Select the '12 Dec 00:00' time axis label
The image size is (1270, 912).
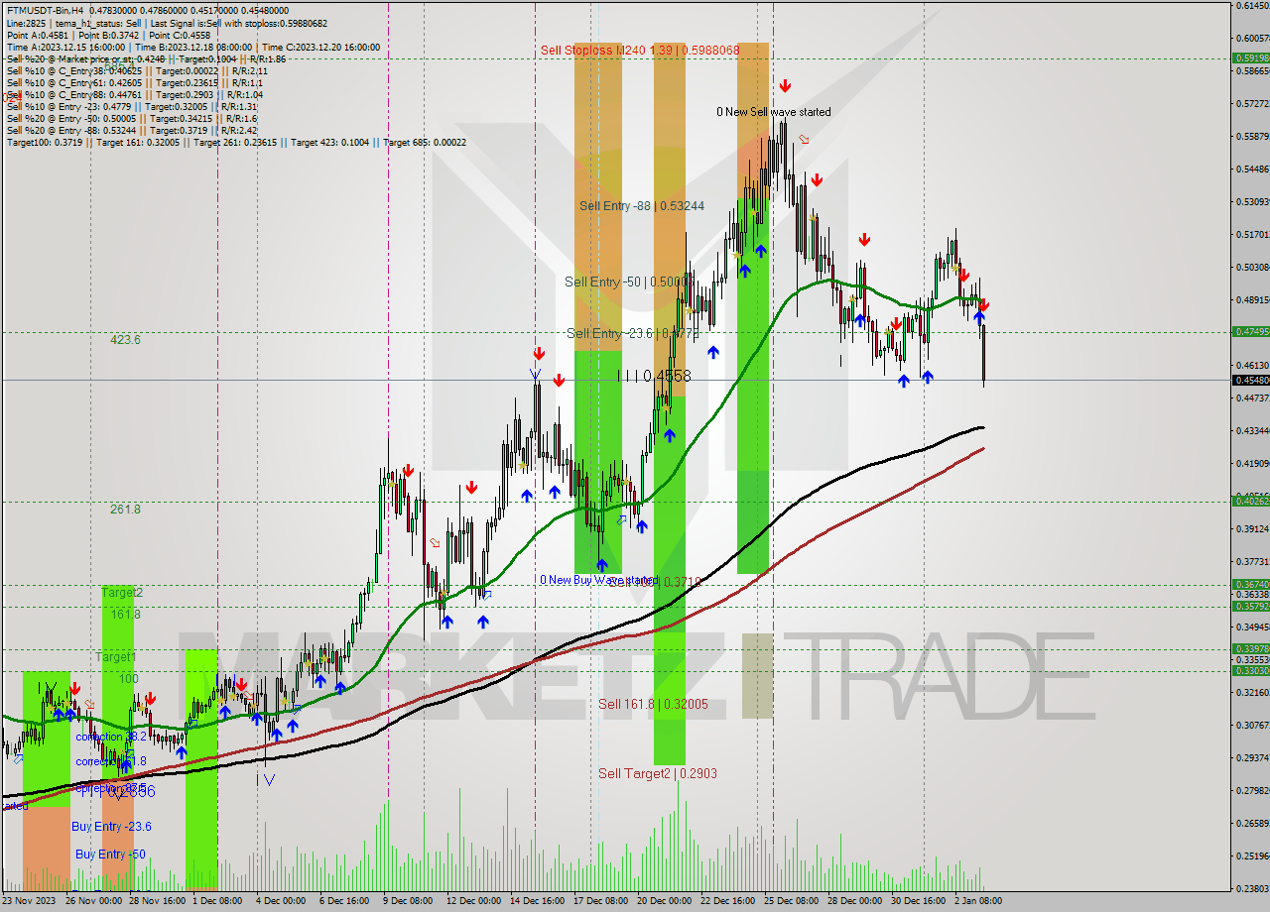[473, 901]
